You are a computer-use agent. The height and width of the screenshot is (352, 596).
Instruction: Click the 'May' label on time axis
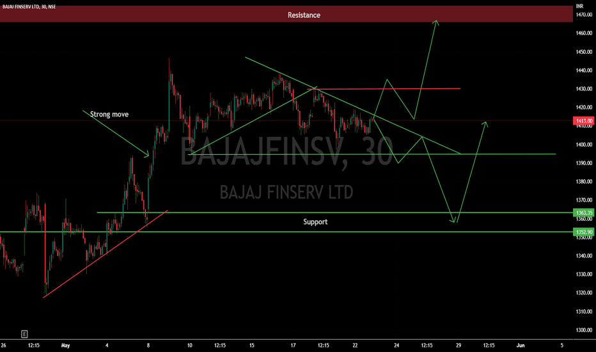(65, 346)
